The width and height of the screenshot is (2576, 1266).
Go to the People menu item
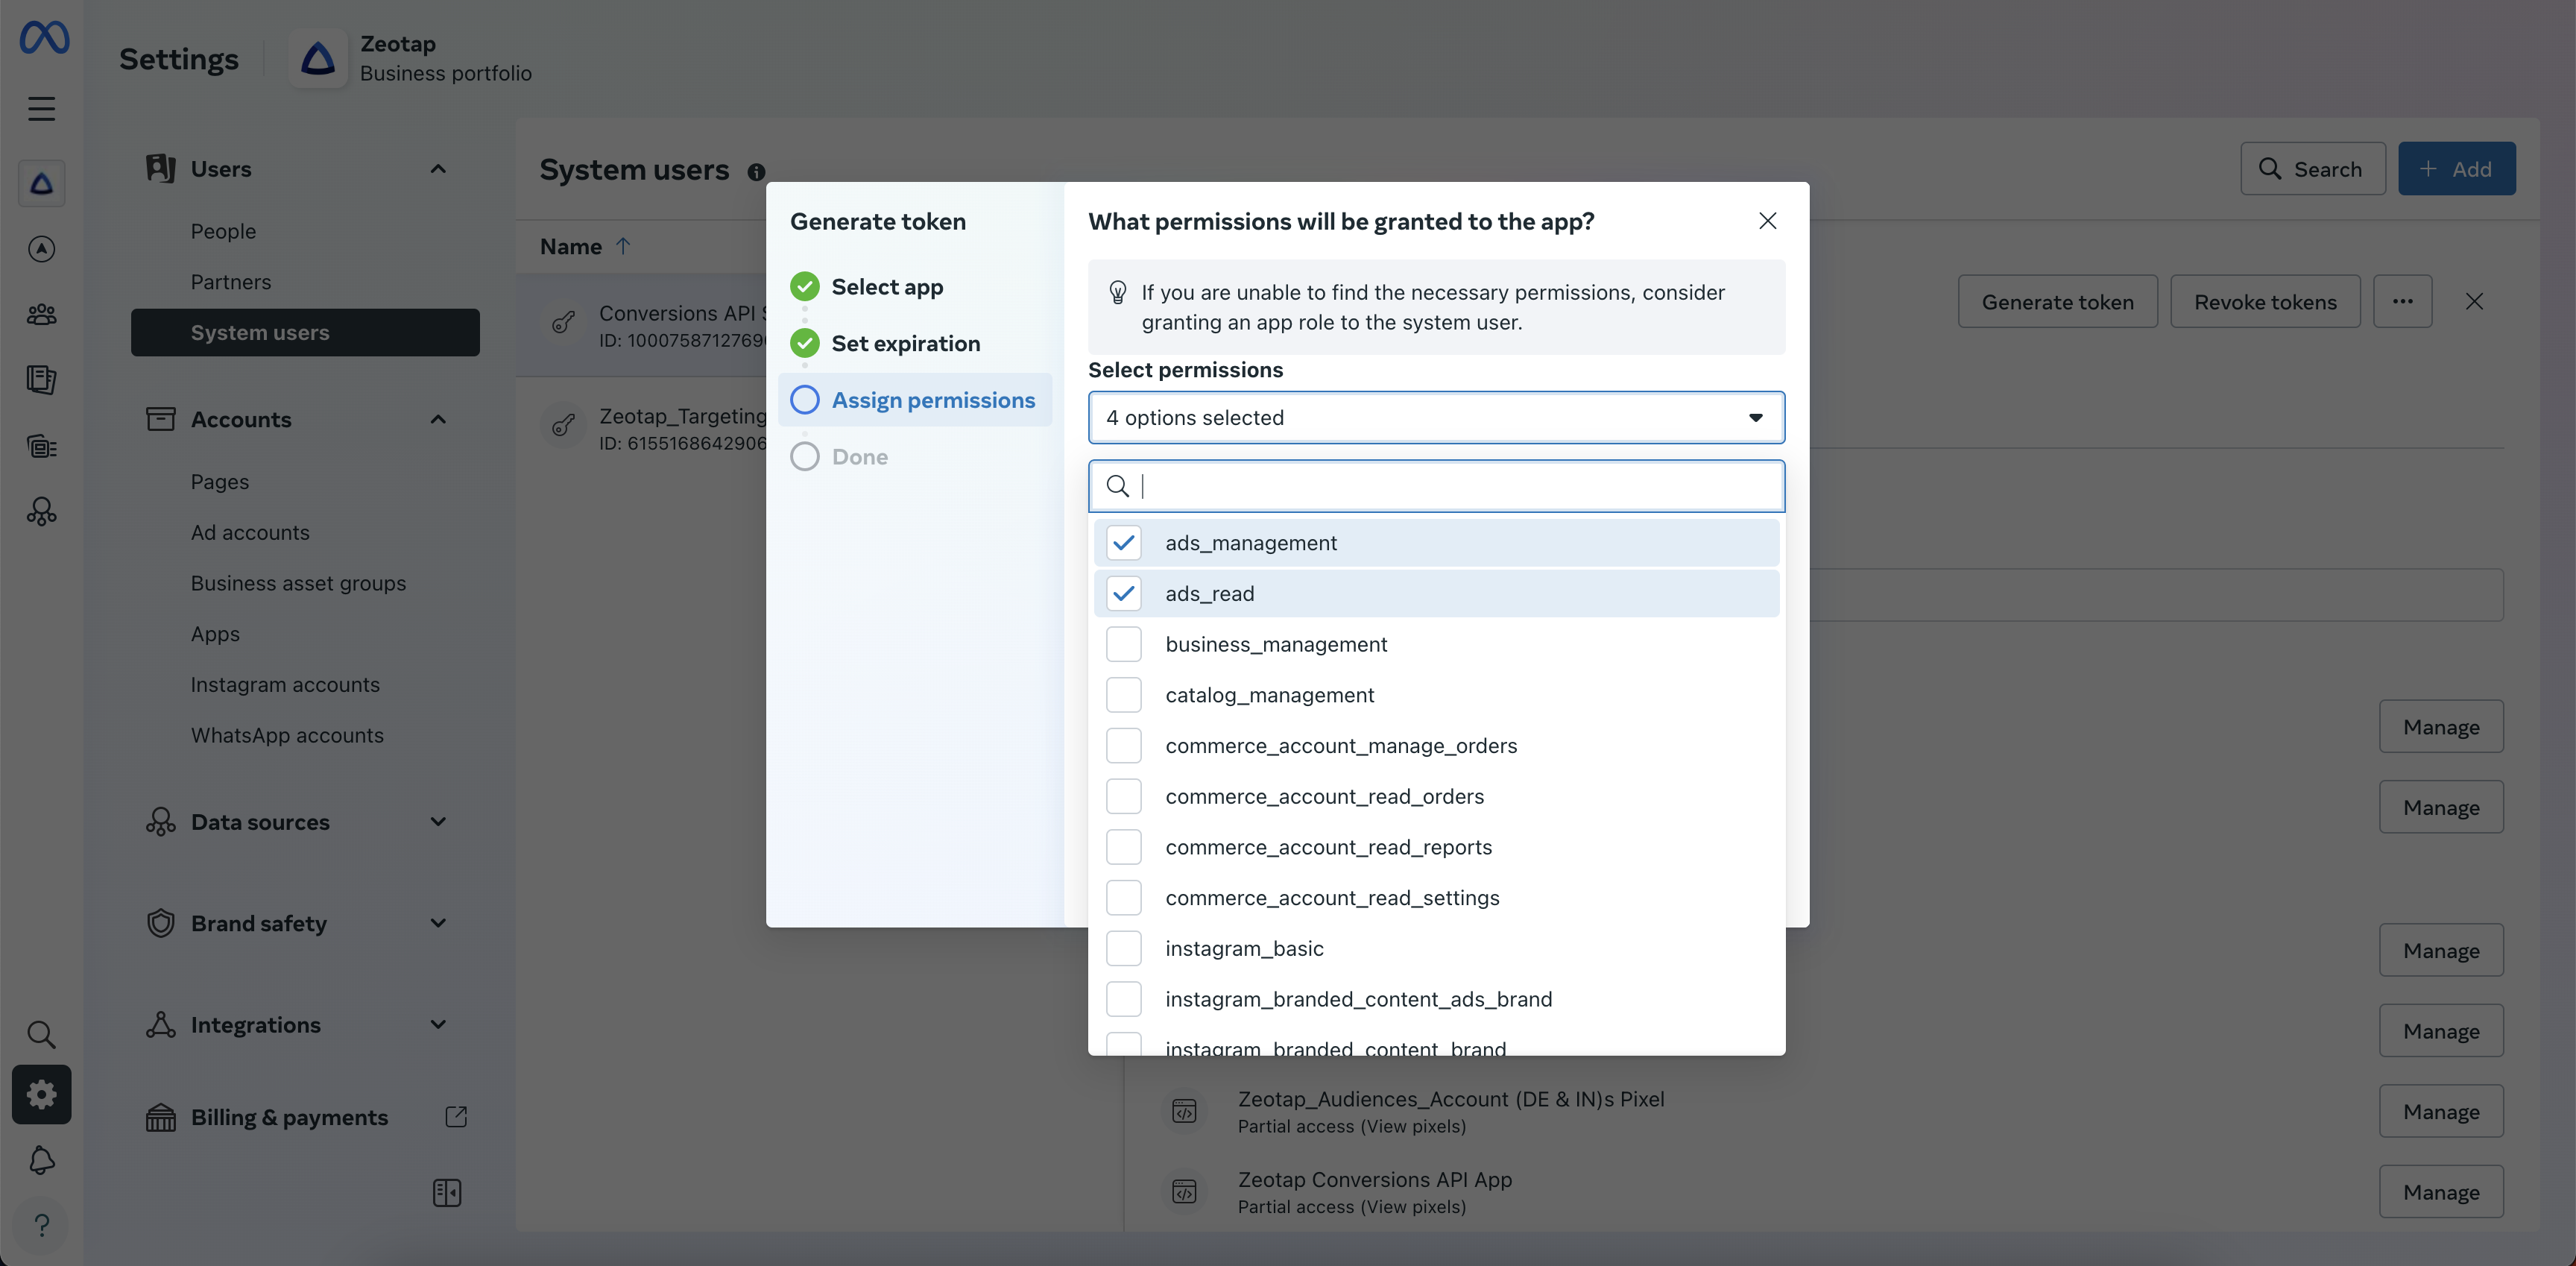click(223, 231)
